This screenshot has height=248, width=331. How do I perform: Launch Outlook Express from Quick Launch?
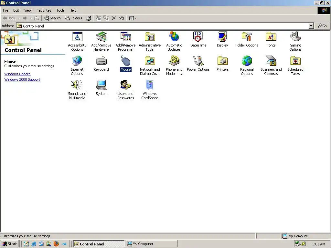coord(41,244)
